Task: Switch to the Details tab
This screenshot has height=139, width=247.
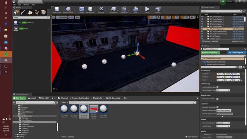Action: 206,46
